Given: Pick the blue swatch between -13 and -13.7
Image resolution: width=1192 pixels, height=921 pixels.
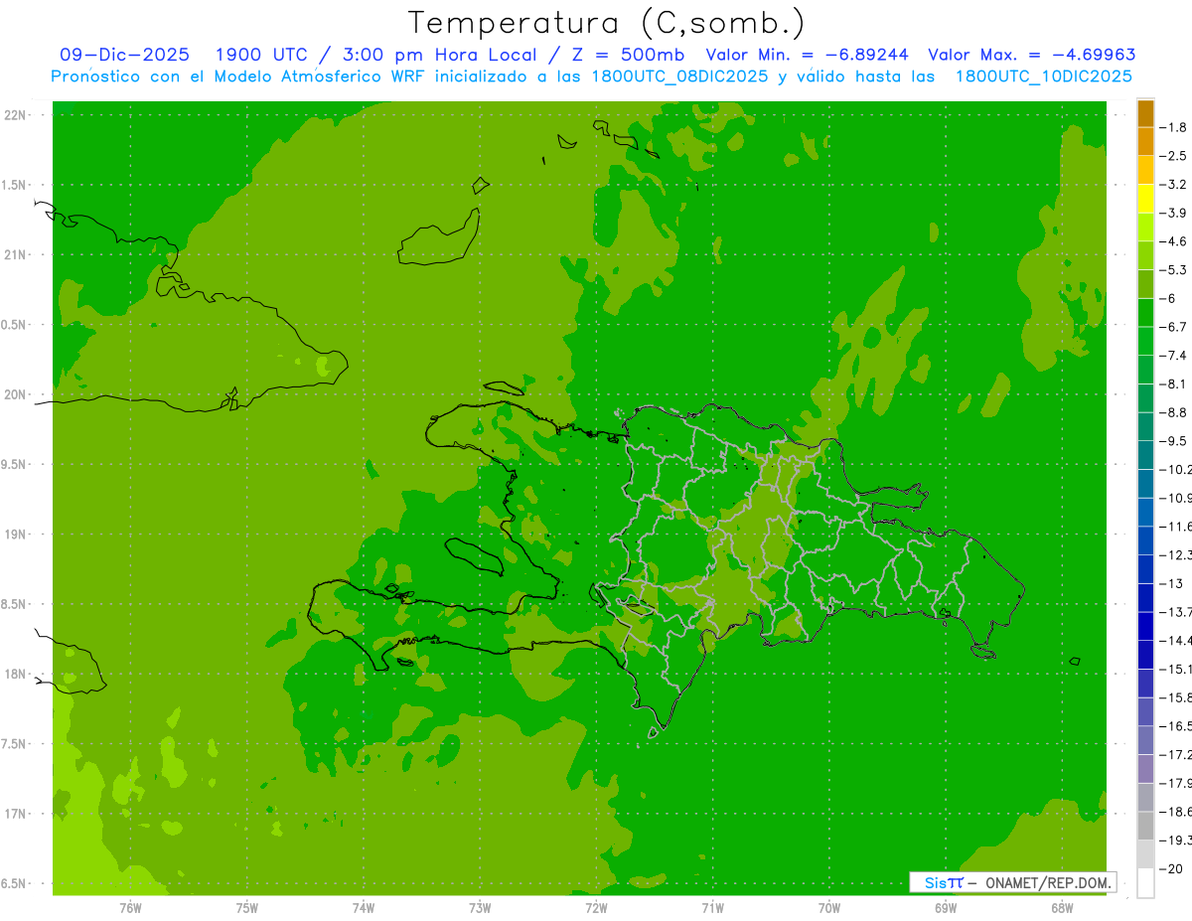Looking at the screenshot, I should tap(1145, 598).
